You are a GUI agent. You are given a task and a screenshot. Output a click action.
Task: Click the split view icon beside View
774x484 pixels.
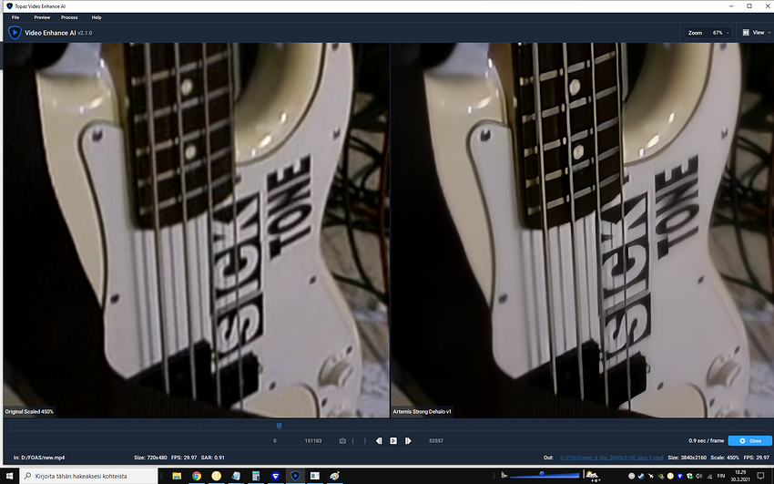coord(746,33)
